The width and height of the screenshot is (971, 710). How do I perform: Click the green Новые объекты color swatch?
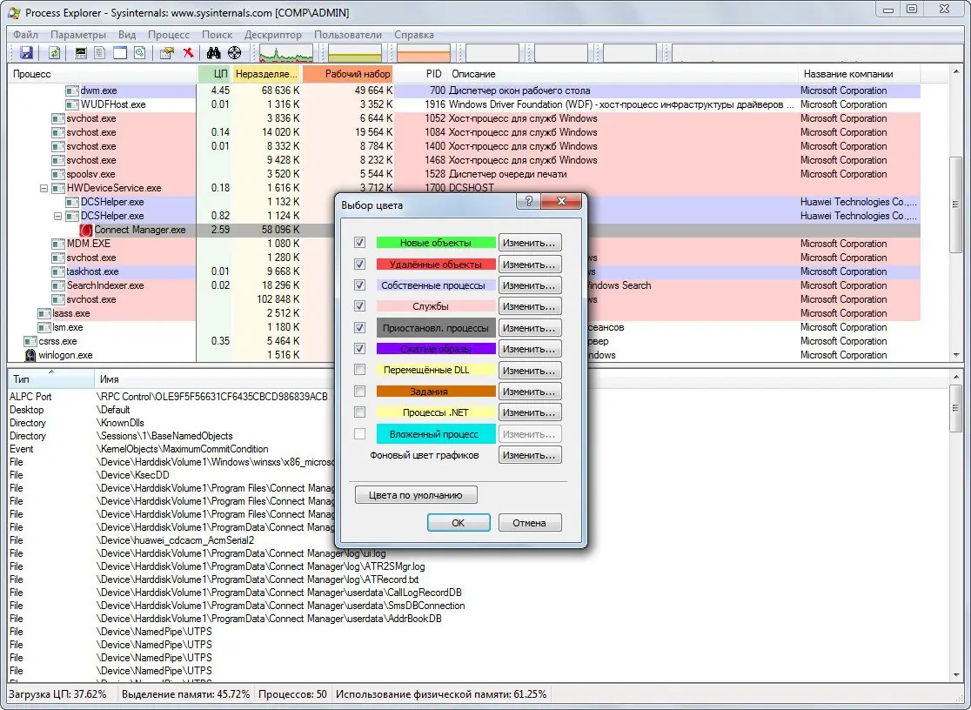(x=436, y=243)
